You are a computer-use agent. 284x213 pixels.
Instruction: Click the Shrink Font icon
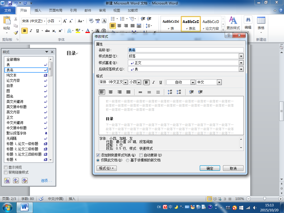71,21
